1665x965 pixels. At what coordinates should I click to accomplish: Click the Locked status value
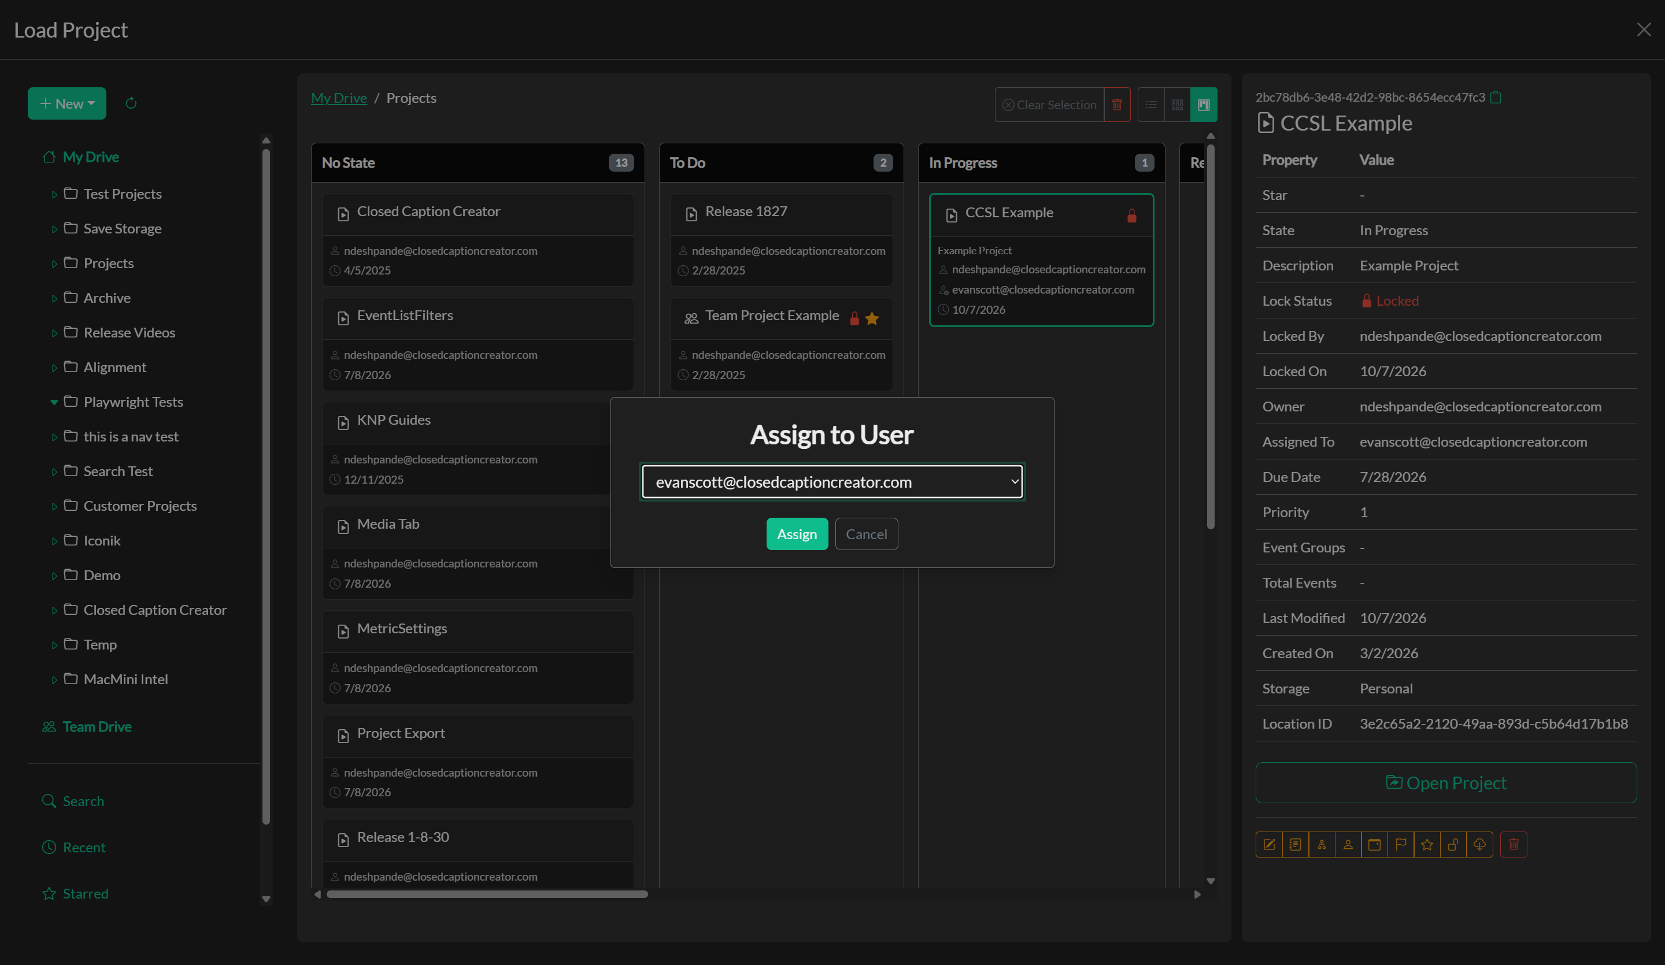[1389, 300]
